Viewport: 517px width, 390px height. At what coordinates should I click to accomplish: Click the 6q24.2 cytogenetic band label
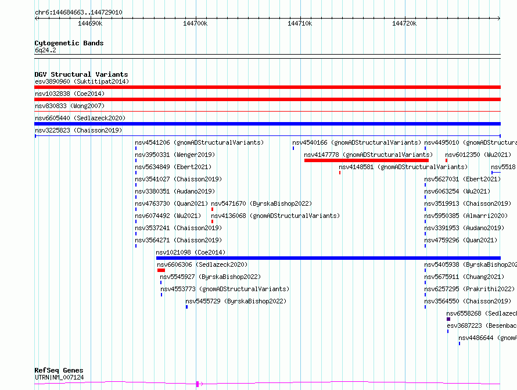45,50
